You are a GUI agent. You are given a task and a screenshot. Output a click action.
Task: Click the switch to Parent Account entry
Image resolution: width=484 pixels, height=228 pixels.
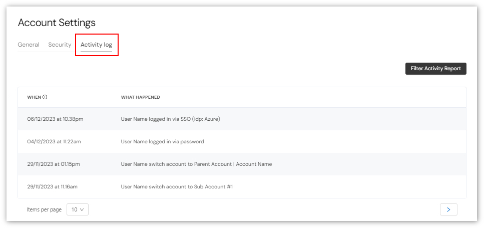coord(196,164)
